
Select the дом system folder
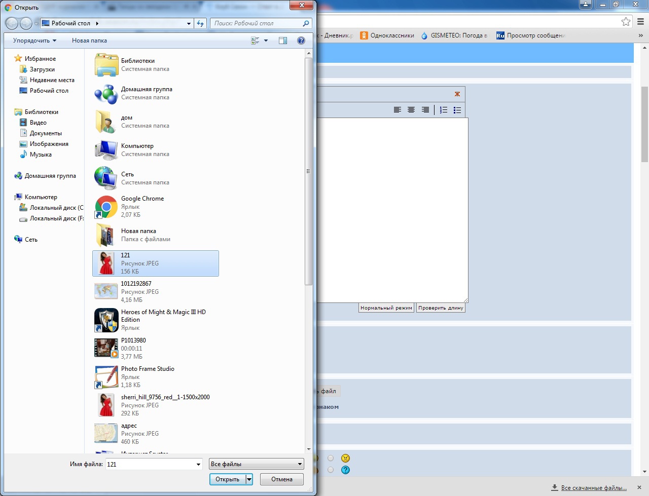pyautogui.click(x=156, y=122)
